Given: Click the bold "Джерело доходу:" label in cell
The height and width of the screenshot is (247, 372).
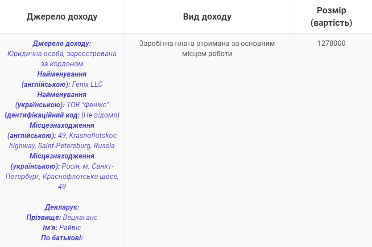Looking at the screenshot, I should (62, 44).
